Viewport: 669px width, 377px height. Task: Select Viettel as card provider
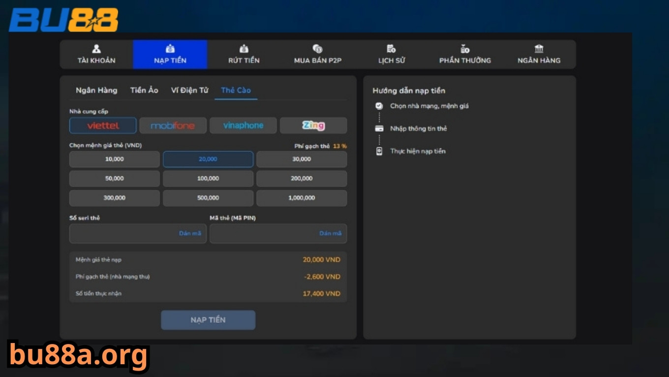point(103,126)
